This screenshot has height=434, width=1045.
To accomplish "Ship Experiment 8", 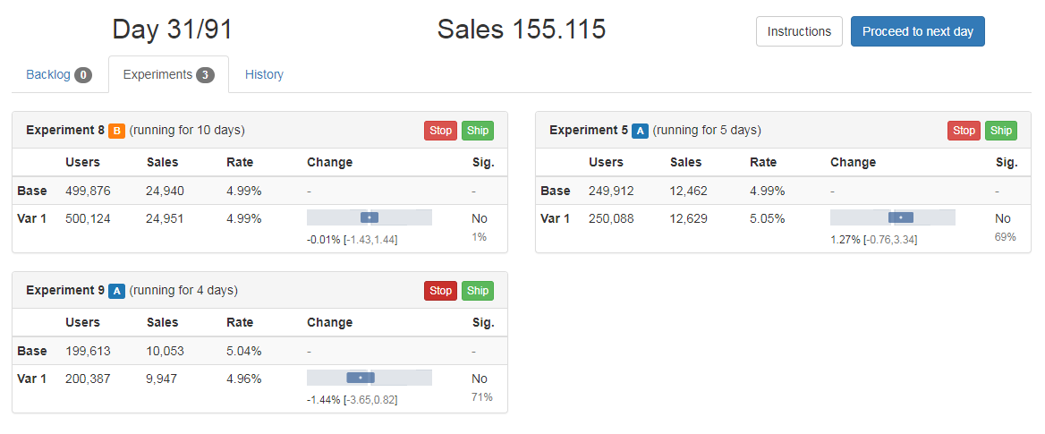I will 478,131.
